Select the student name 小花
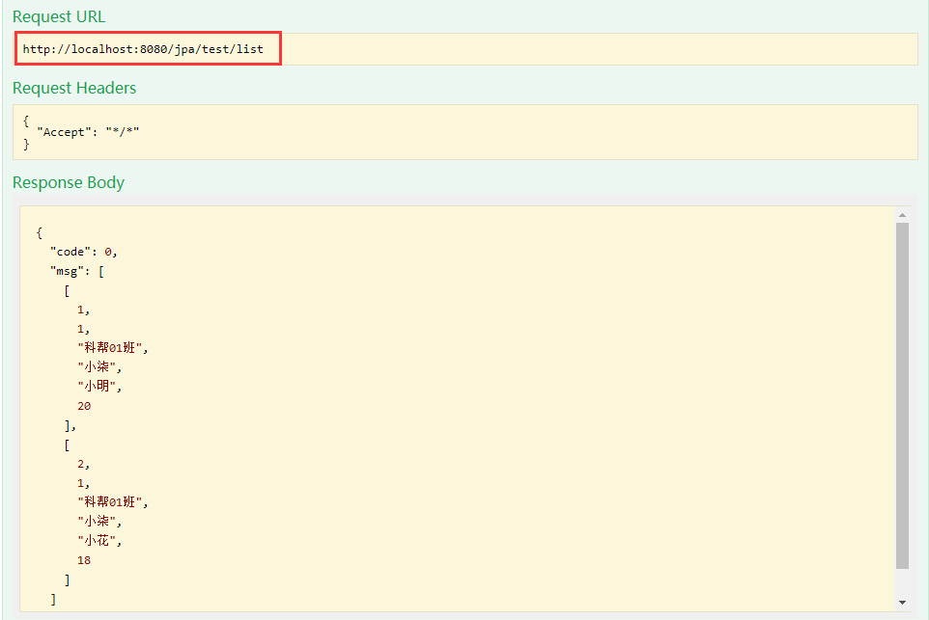Image resolution: width=929 pixels, height=620 pixels. pos(99,540)
